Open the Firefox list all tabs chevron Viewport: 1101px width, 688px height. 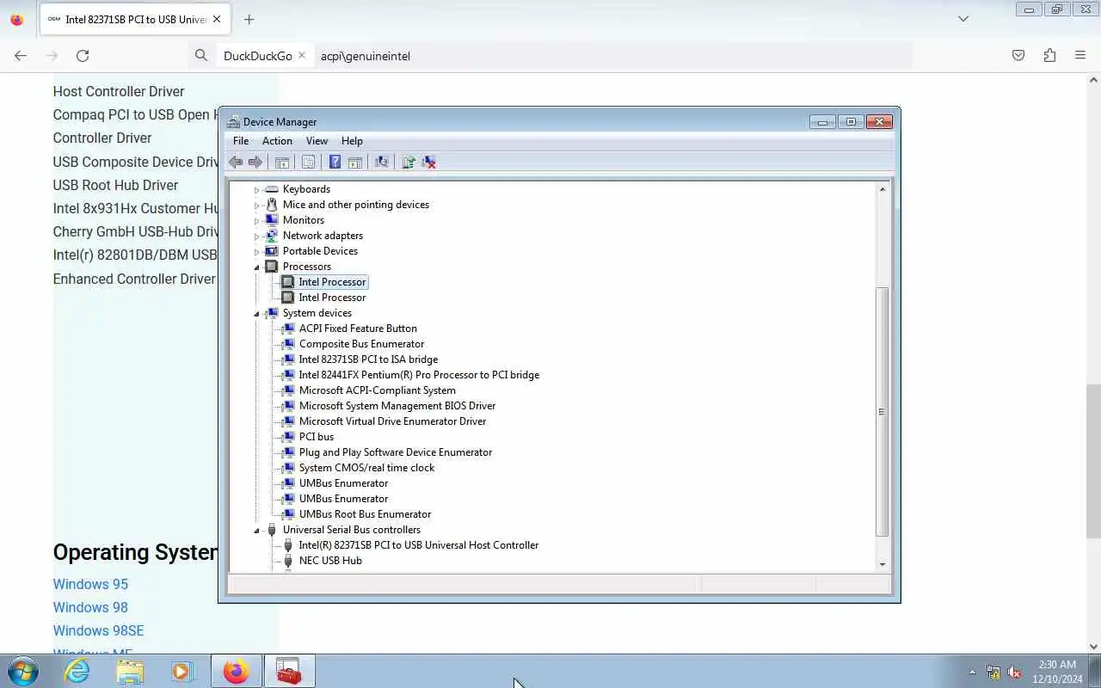point(963,19)
